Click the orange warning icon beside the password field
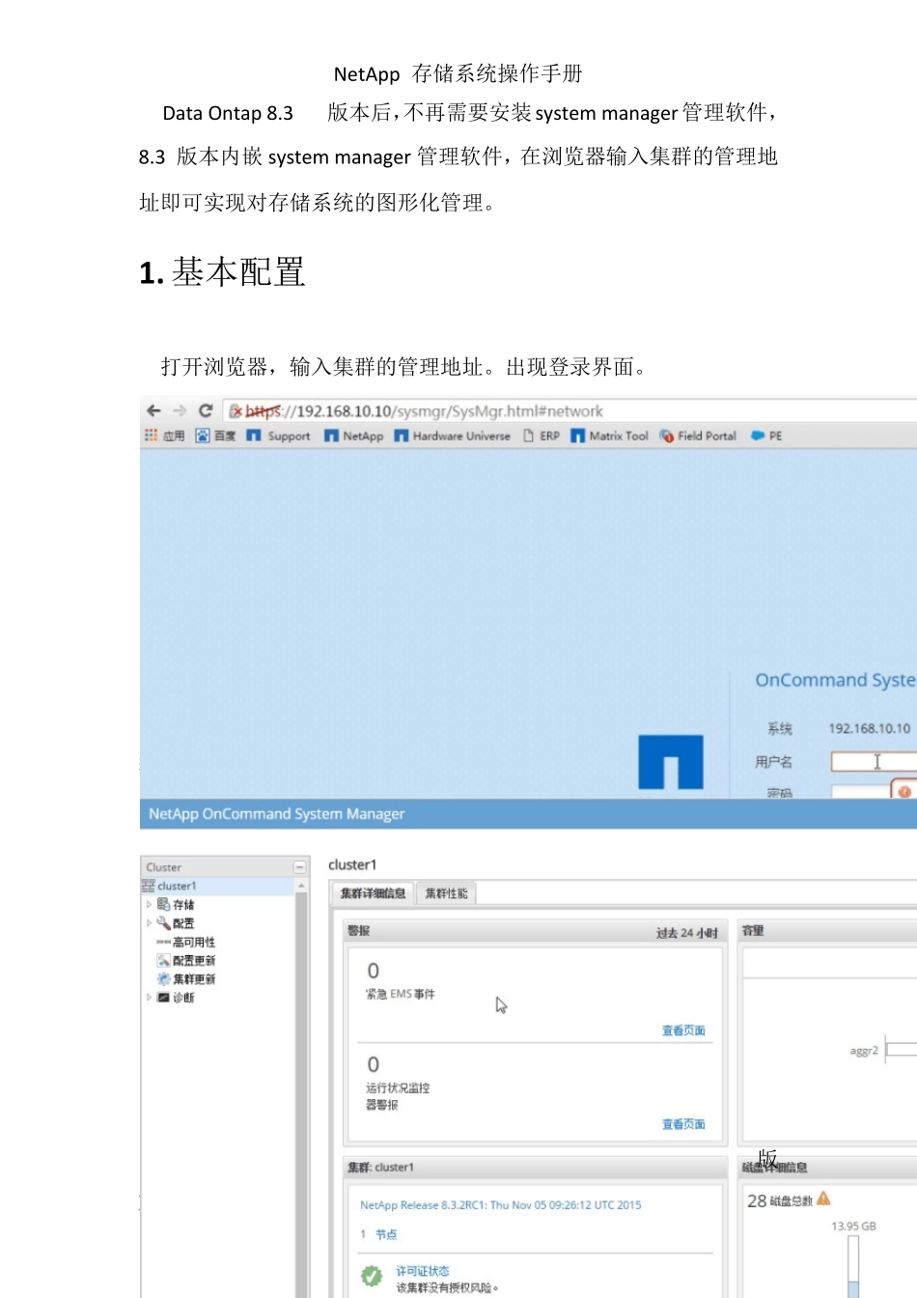 (904, 791)
